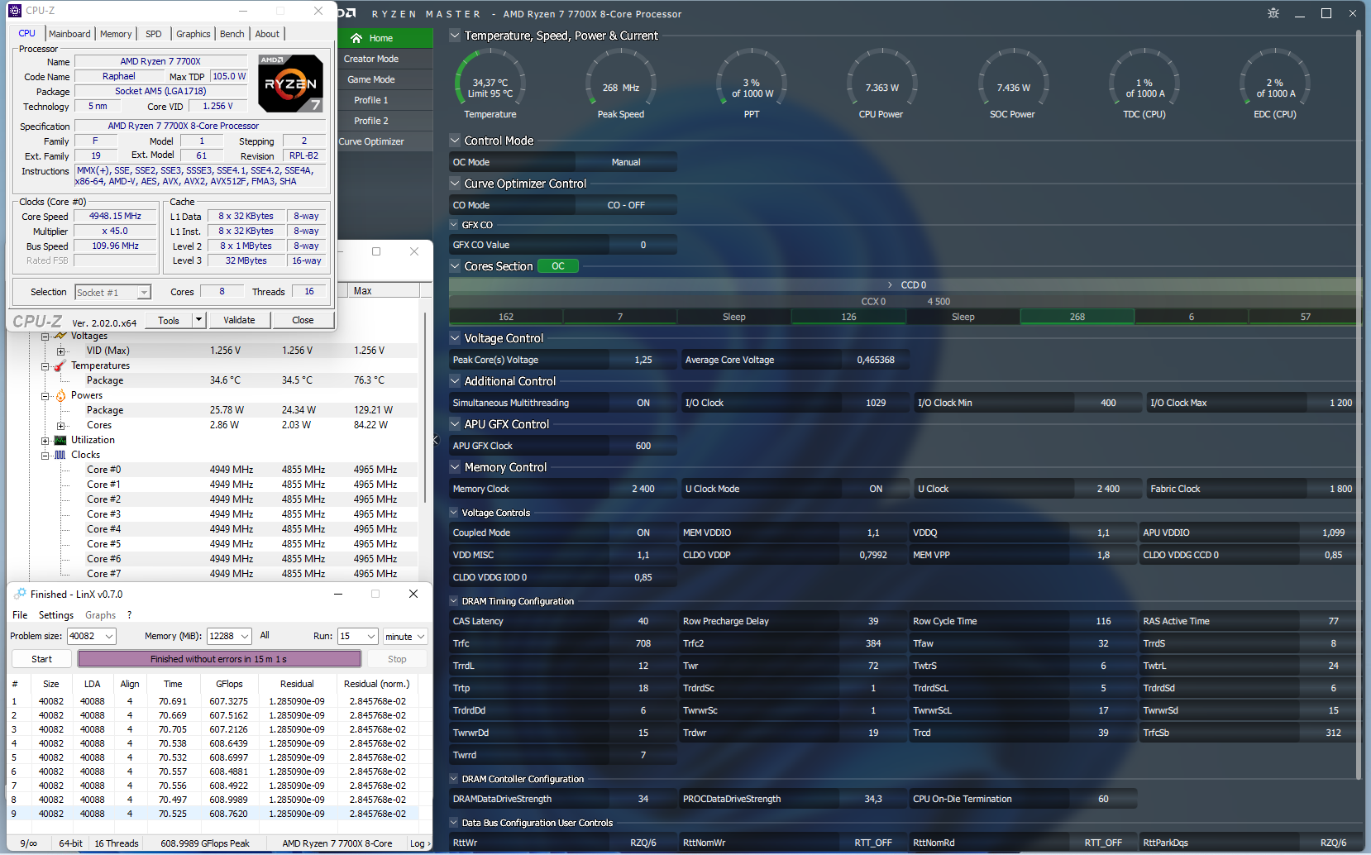Screen dimensions: 1371x855
Task: Click the Stop button in LinX
Action: pyautogui.click(x=397, y=659)
